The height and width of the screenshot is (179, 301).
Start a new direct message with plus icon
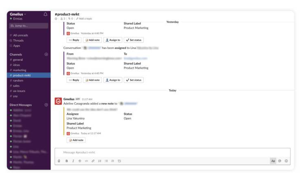click(x=46, y=105)
